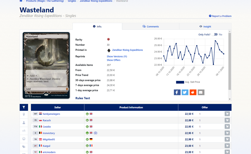Share the card on Twitter
This screenshot has height=154, width=251.
coord(185,92)
